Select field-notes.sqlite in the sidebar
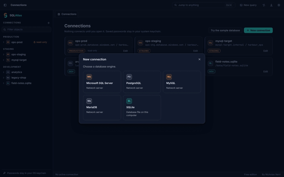The height and width of the screenshot is (177, 284). pyautogui.click(x=21, y=83)
